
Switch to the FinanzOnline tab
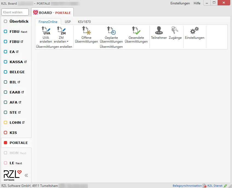(x=48, y=22)
